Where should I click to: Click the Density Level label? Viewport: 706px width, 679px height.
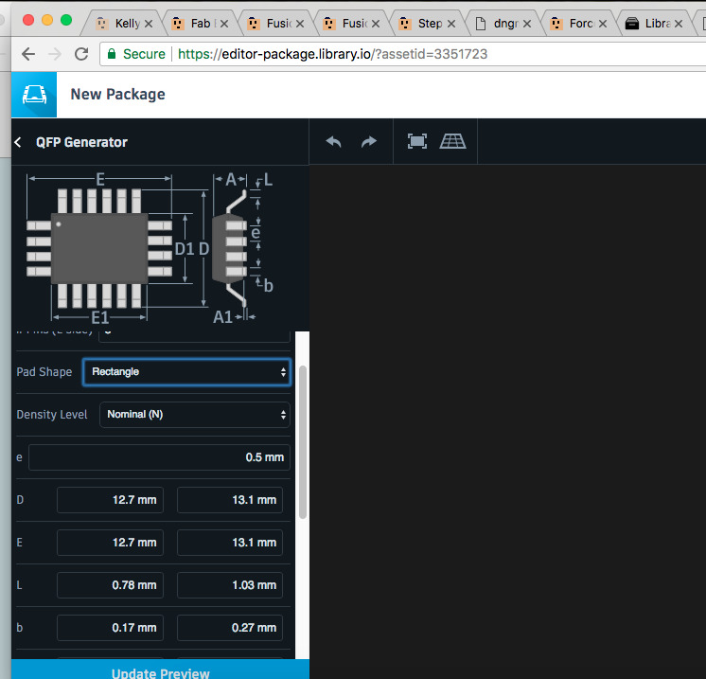click(52, 415)
